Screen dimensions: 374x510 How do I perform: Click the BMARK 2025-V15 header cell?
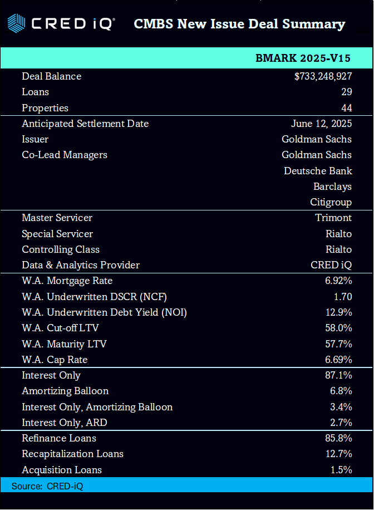(x=303, y=58)
